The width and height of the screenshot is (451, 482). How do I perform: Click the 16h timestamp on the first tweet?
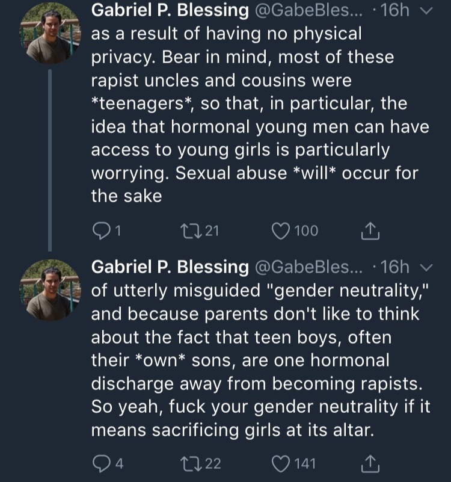[394, 11]
